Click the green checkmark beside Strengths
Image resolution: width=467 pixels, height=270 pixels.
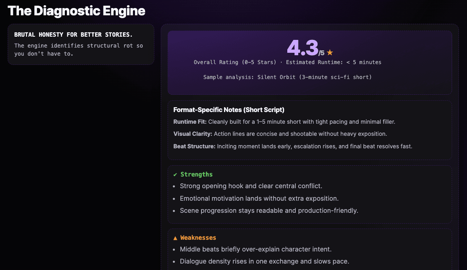pyautogui.click(x=175, y=174)
